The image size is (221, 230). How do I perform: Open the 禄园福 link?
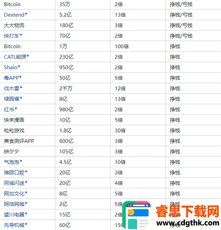click(x=13, y=99)
